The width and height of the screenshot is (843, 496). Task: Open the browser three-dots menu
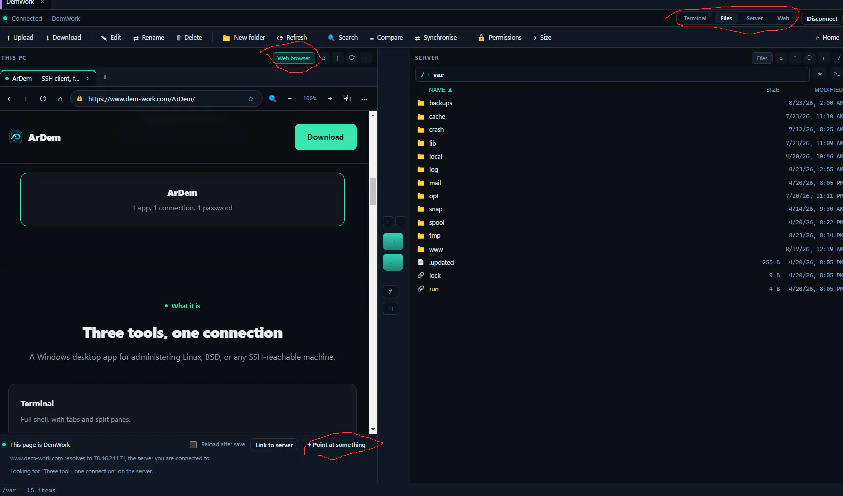pyautogui.click(x=364, y=99)
